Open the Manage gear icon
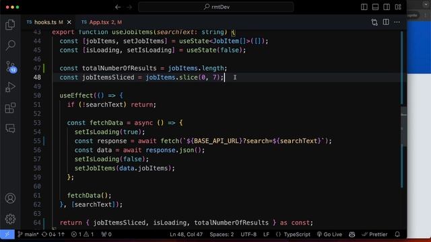Viewport: 431px width, 242px height. [10, 218]
